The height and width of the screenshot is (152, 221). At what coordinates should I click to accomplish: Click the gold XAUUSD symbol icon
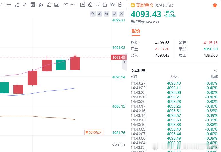133,5
